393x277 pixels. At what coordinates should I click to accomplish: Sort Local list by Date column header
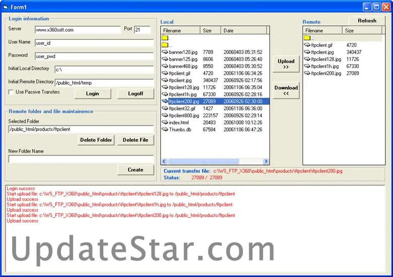pyautogui.click(x=244, y=31)
